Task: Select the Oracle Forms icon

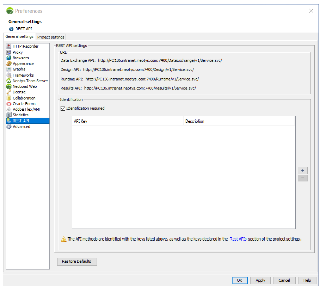Action: click(x=9, y=104)
